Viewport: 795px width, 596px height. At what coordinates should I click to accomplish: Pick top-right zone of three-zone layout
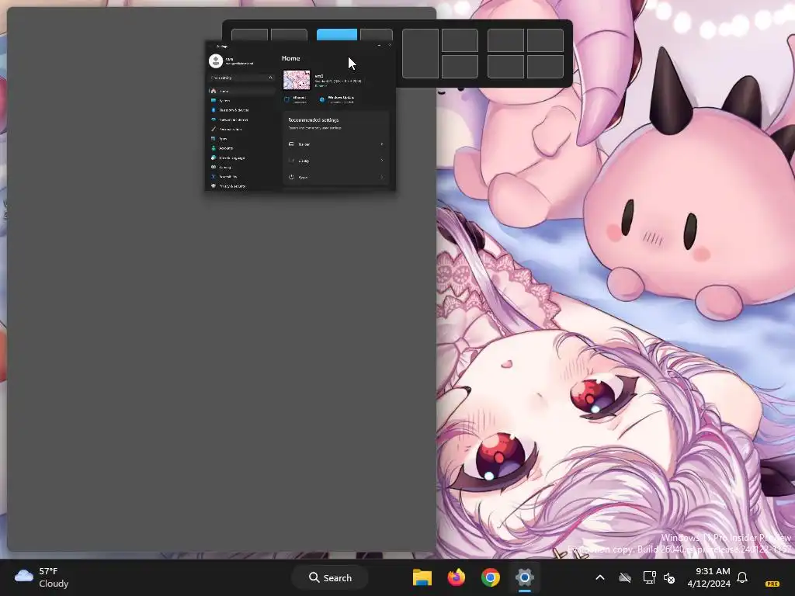pyautogui.click(x=460, y=40)
